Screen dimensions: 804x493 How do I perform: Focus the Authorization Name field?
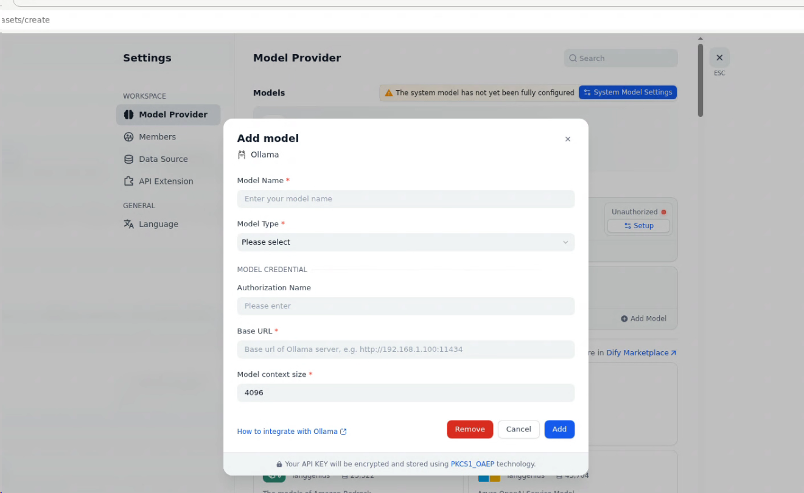(405, 306)
